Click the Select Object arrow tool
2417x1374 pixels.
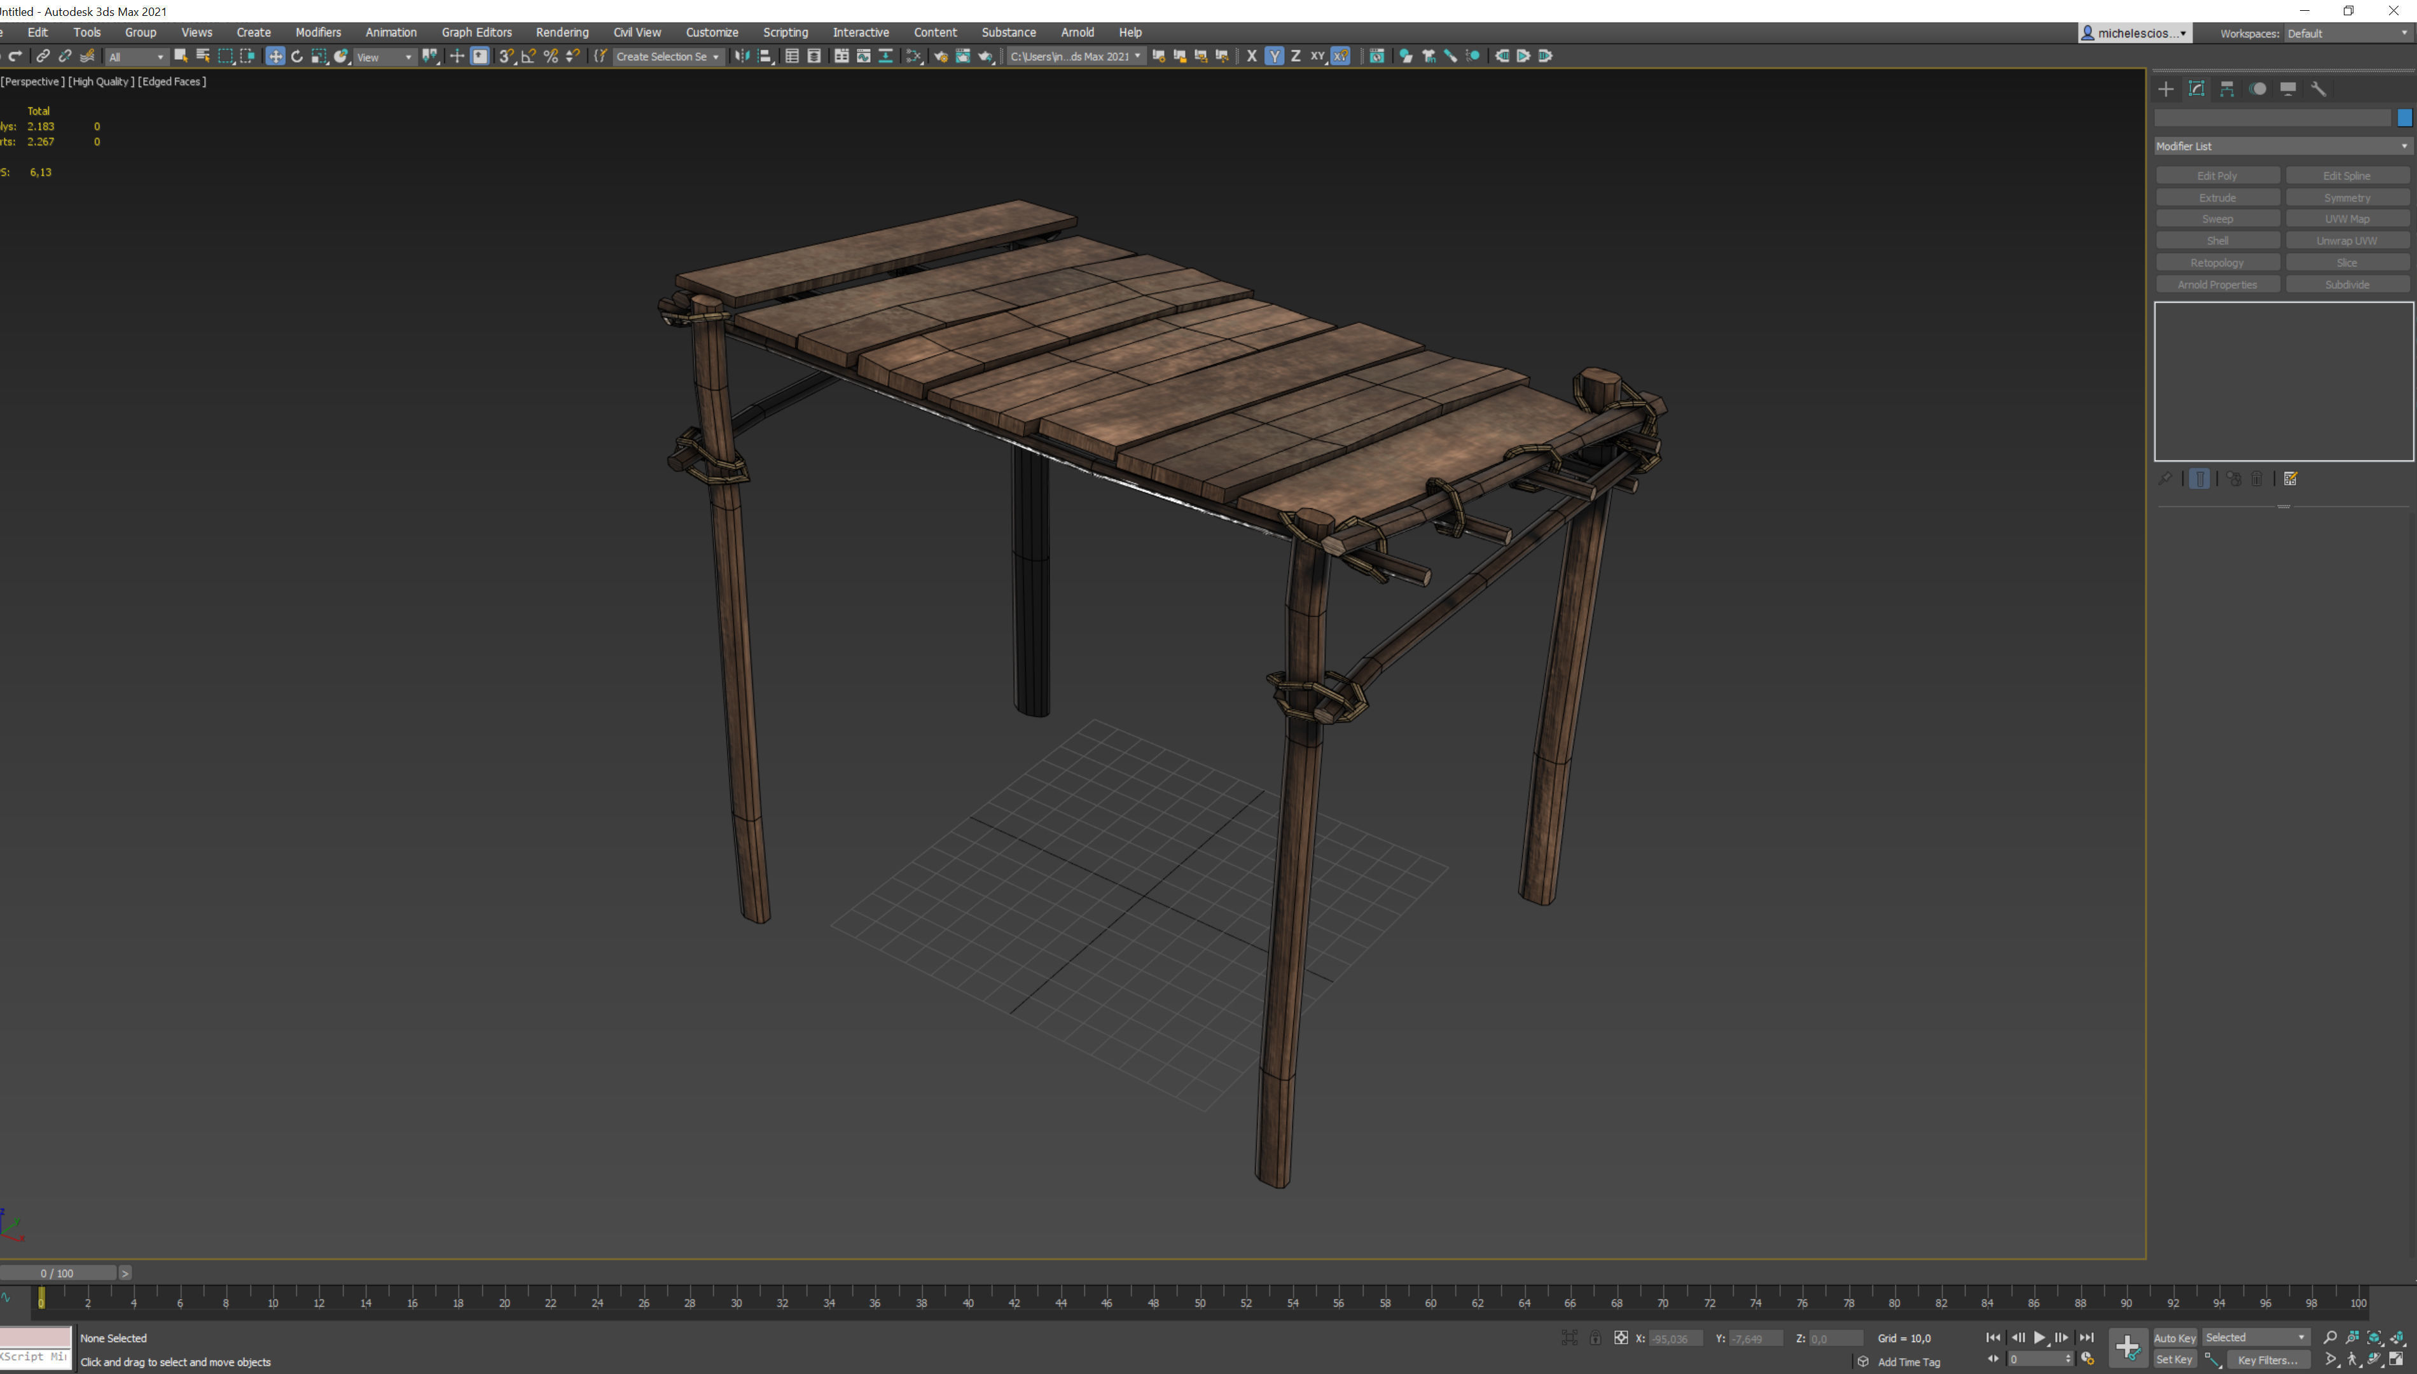click(x=180, y=57)
